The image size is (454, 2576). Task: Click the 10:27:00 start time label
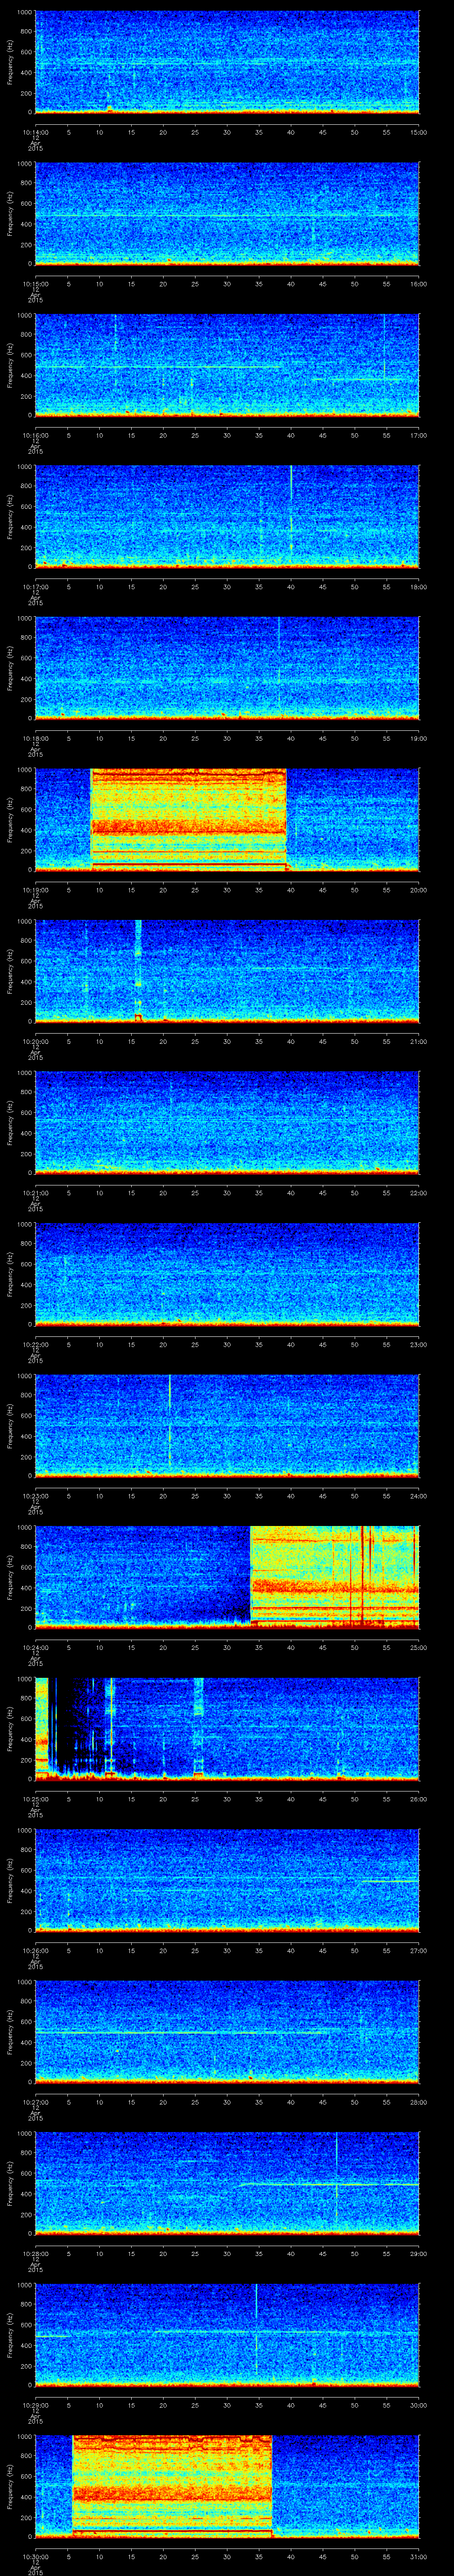click(35, 2102)
